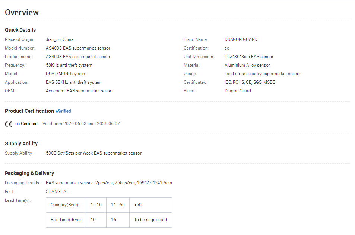Click the blue Verified badge
The height and width of the screenshot is (235, 355).
pyautogui.click(x=63, y=111)
